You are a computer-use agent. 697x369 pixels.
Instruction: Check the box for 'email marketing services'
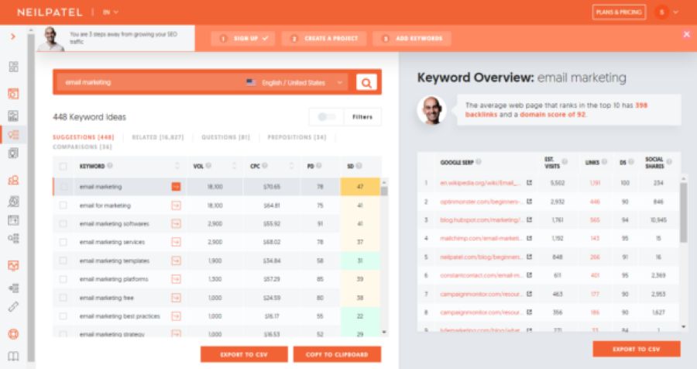[x=64, y=242]
